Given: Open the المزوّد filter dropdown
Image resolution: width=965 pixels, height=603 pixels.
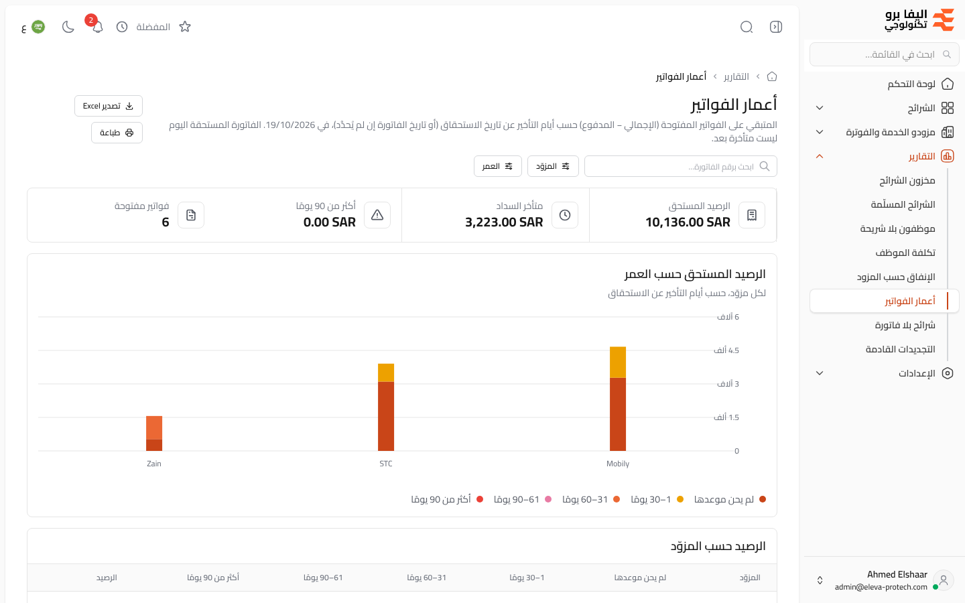Looking at the screenshot, I should [553, 166].
